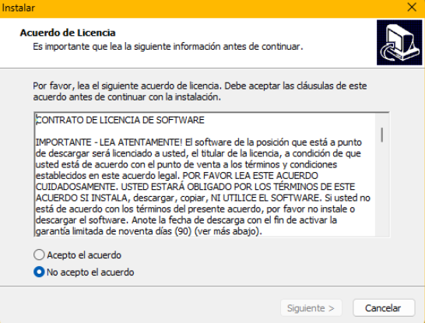The width and height of the screenshot is (425, 323).
Task: Click the 'Es importante que lea' subtitle
Action: tap(168, 47)
